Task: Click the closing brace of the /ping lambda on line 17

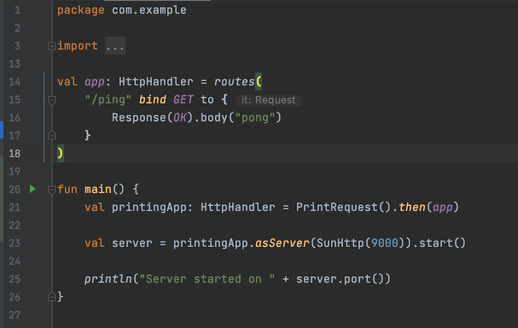Action: [x=87, y=135]
